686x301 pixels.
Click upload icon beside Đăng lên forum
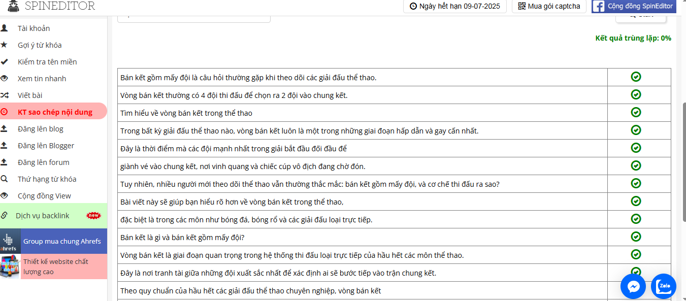(4, 162)
